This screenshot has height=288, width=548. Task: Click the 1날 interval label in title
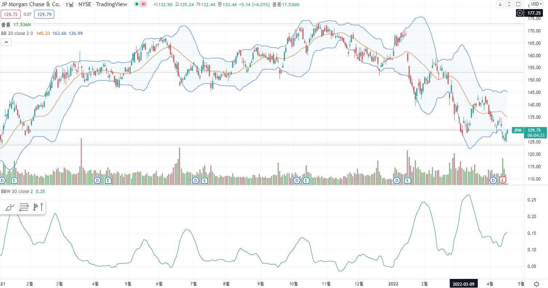[69, 4]
